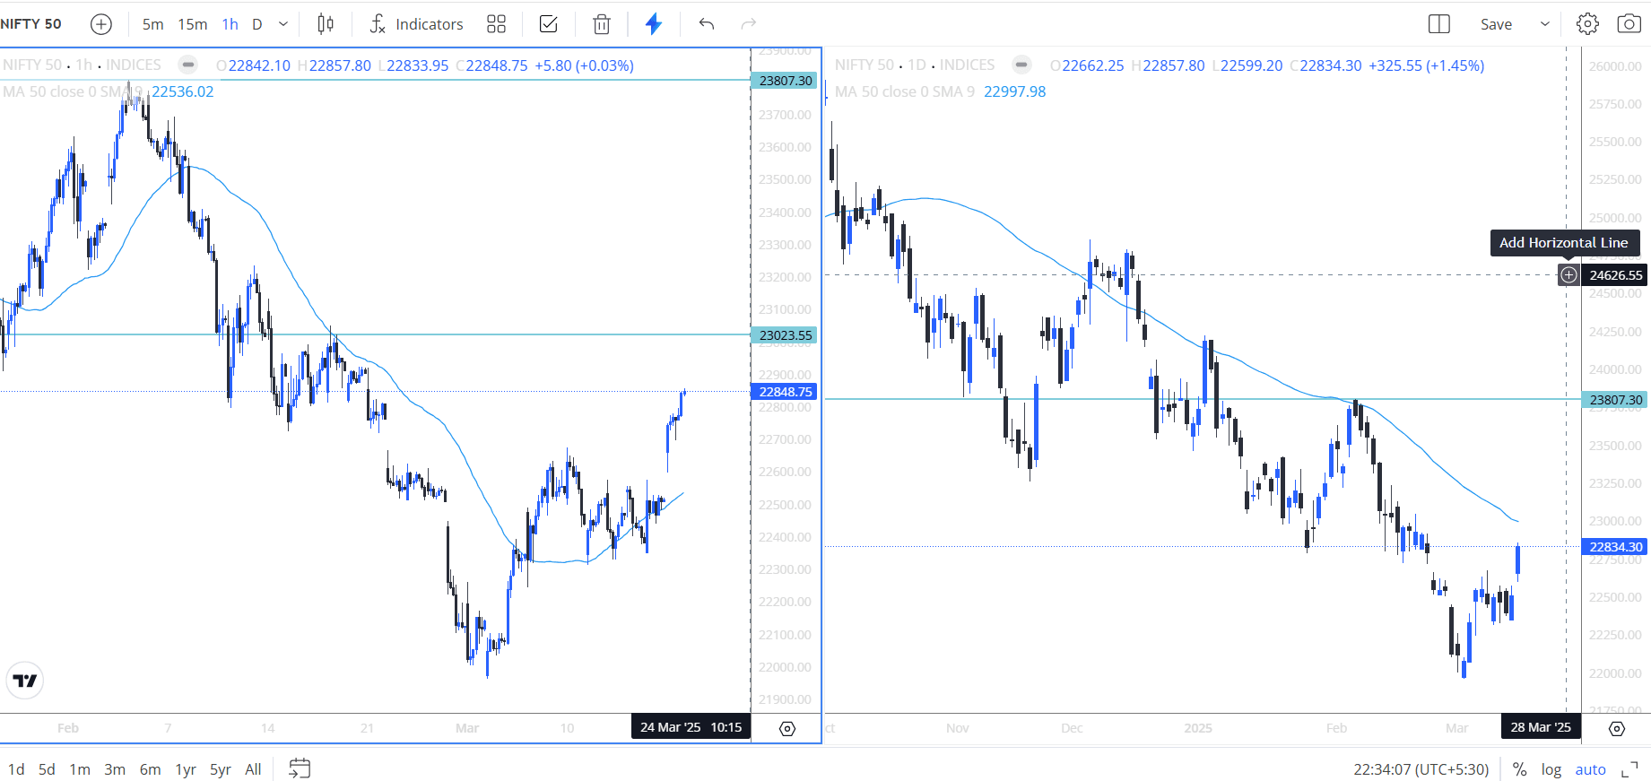Open the candlestick chart style selector
Viewport: 1651px width, 781px height.
[326, 24]
